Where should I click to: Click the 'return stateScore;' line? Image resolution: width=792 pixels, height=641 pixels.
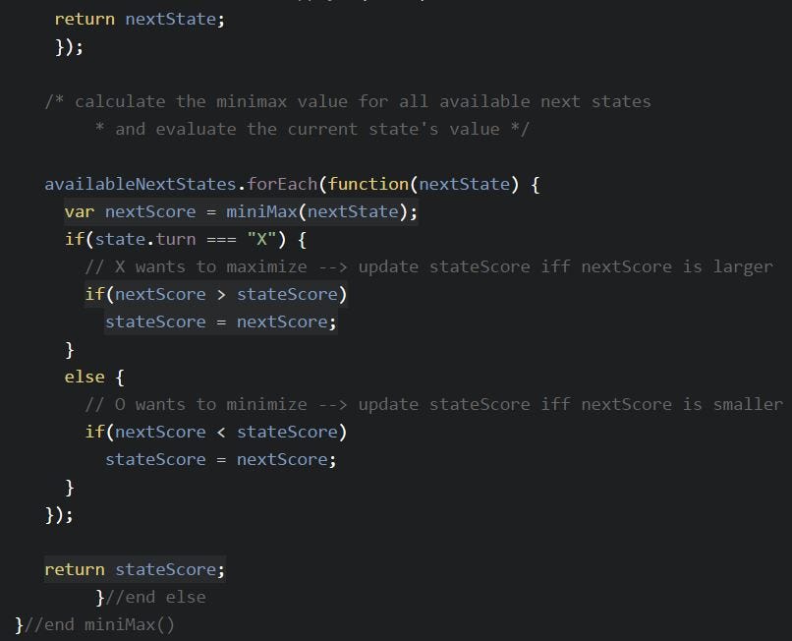[135, 569]
